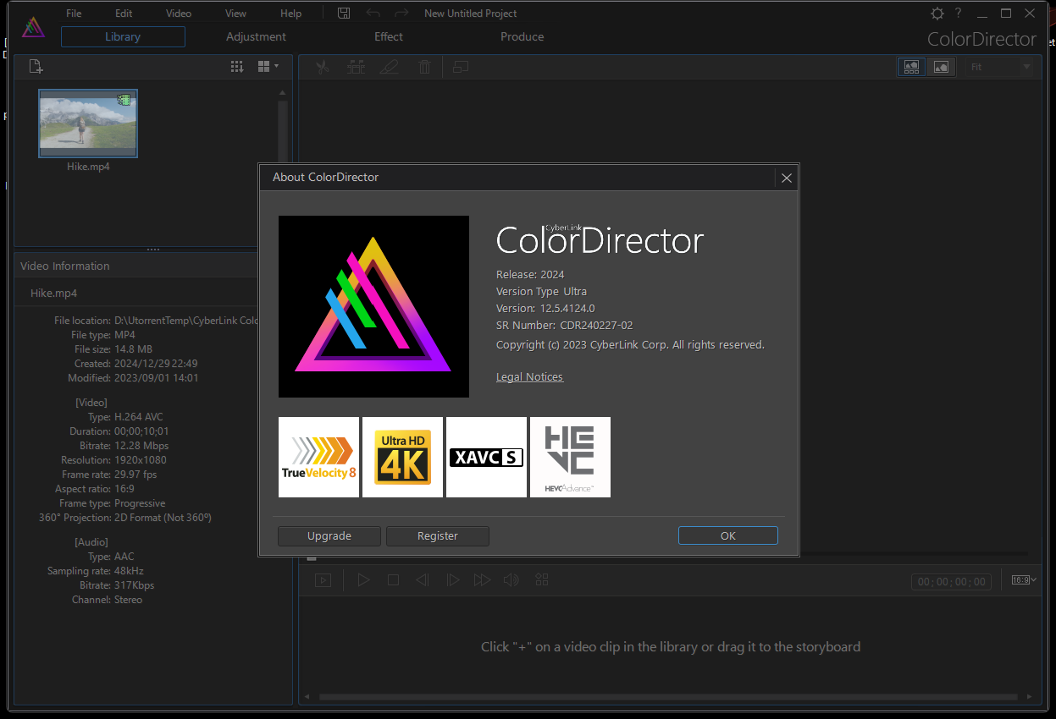1056x719 pixels.
Task: Click the panel divider grip handle
Action: [153, 250]
